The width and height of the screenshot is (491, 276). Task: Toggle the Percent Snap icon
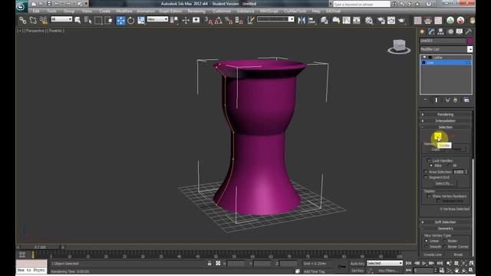229,21
